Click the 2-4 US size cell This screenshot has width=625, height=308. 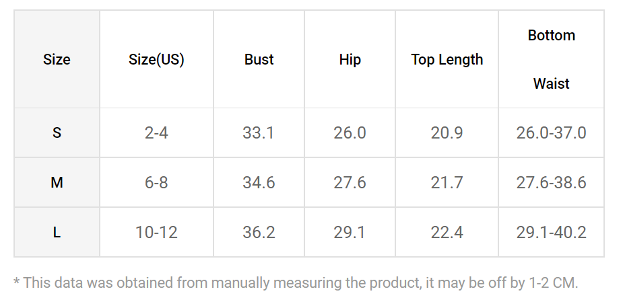156,132
